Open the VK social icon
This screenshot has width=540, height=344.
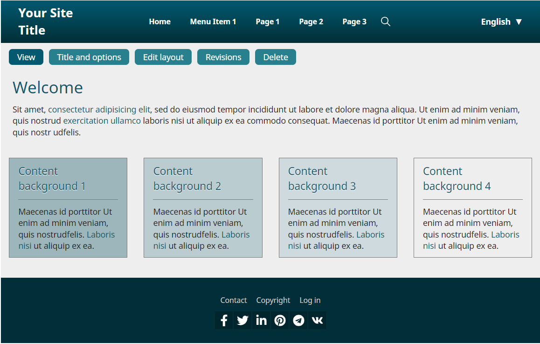[317, 321]
